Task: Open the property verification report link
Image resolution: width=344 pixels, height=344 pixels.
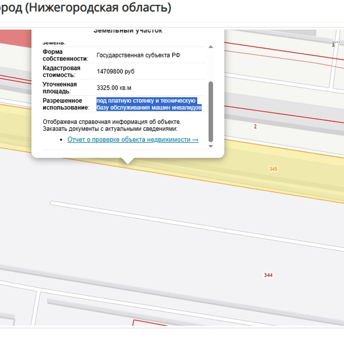Action: click(133, 139)
